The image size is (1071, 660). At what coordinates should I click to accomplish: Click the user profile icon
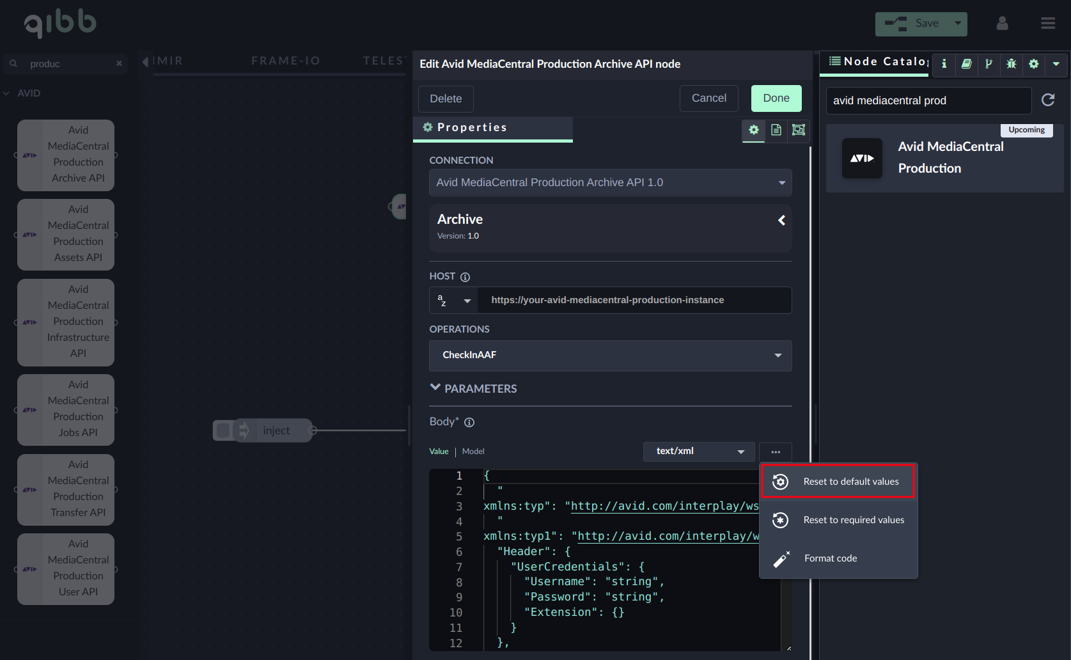pyautogui.click(x=1002, y=24)
